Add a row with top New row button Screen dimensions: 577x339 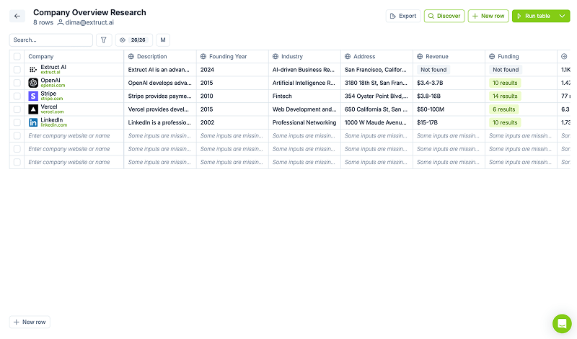click(x=488, y=16)
